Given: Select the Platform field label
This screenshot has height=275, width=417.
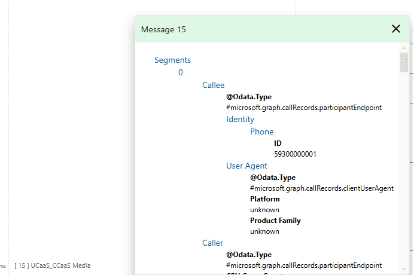Looking at the screenshot, I should (x=264, y=199).
